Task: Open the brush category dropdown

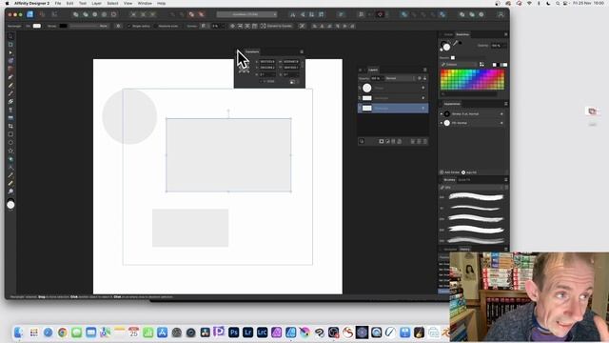Action: click(x=472, y=188)
